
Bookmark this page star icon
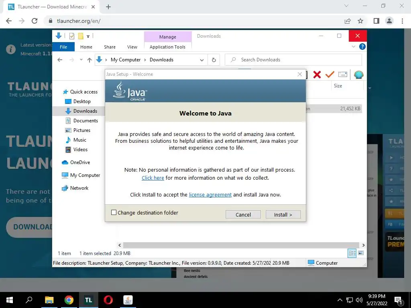[x=360, y=21]
